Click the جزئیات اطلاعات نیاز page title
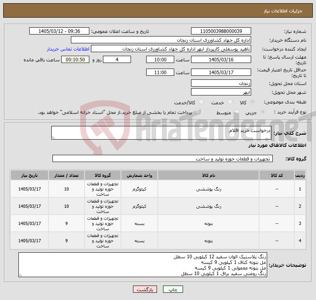This screenshot has width=316, height=300. tap(283, 11)
